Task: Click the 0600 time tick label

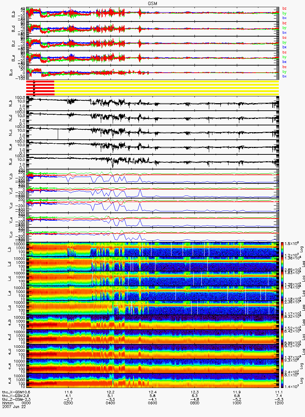Action: point(152,403)
